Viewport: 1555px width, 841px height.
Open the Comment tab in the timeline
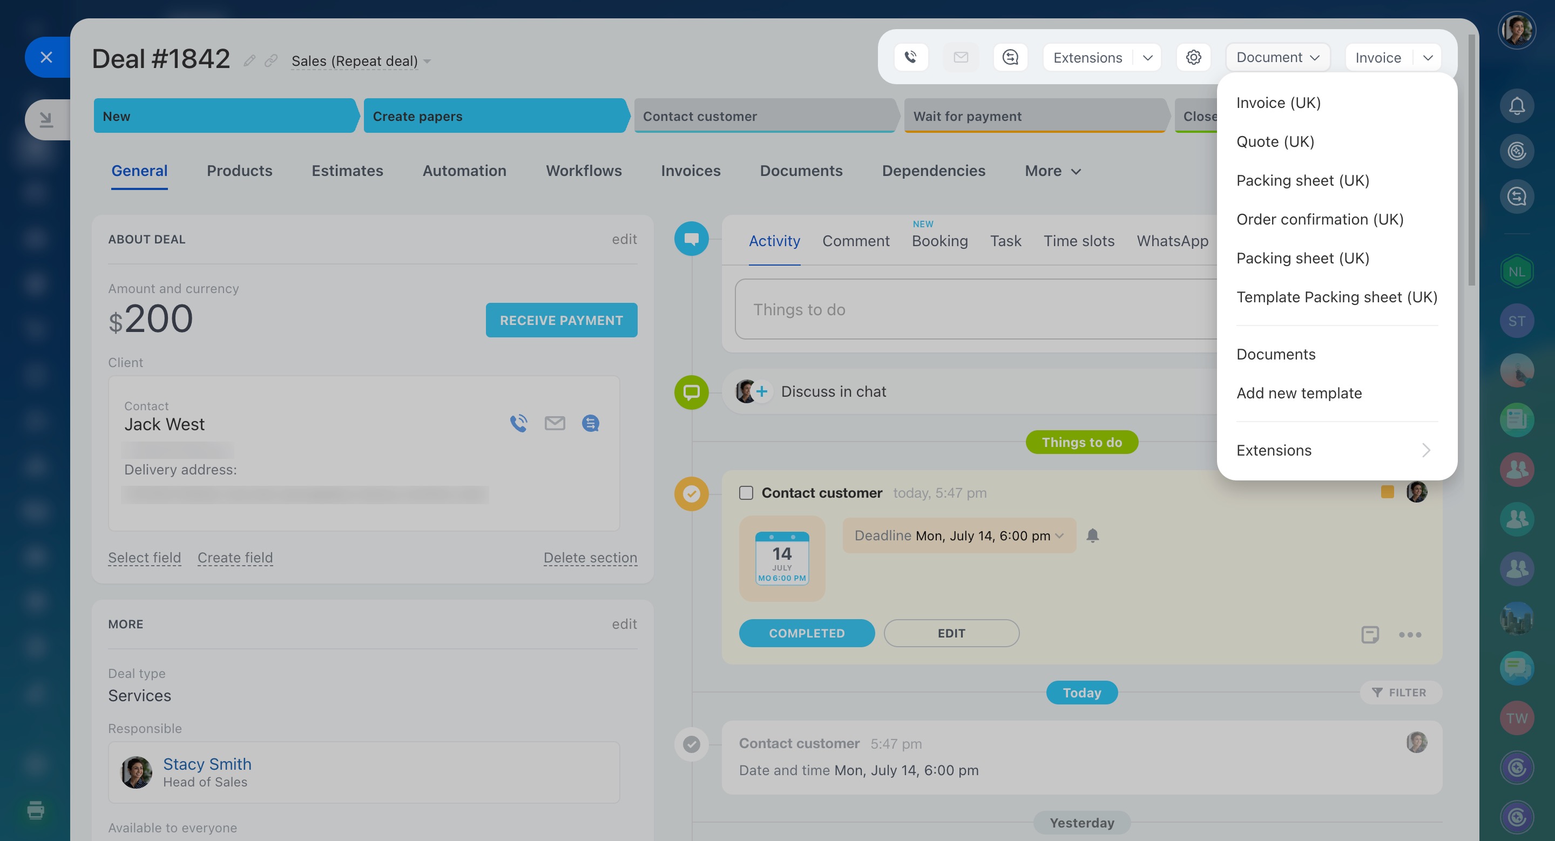point(855,241)
